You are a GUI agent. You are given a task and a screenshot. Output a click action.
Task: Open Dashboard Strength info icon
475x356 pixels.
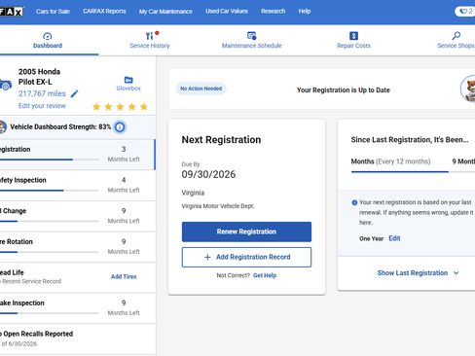point(120,127)
